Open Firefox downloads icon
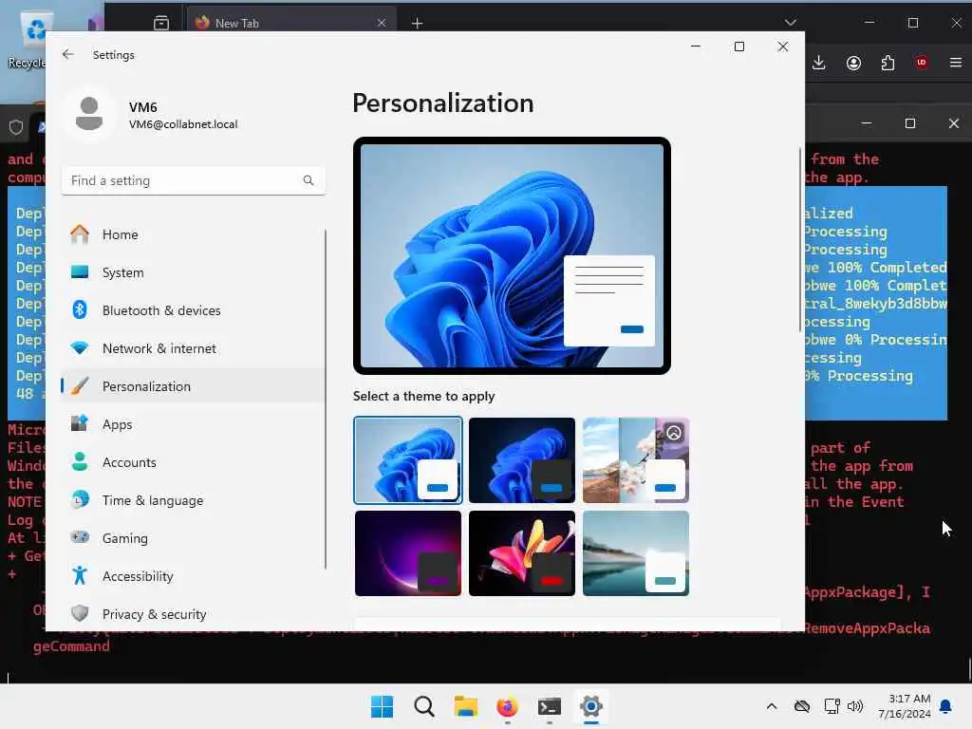 point(819,62)
